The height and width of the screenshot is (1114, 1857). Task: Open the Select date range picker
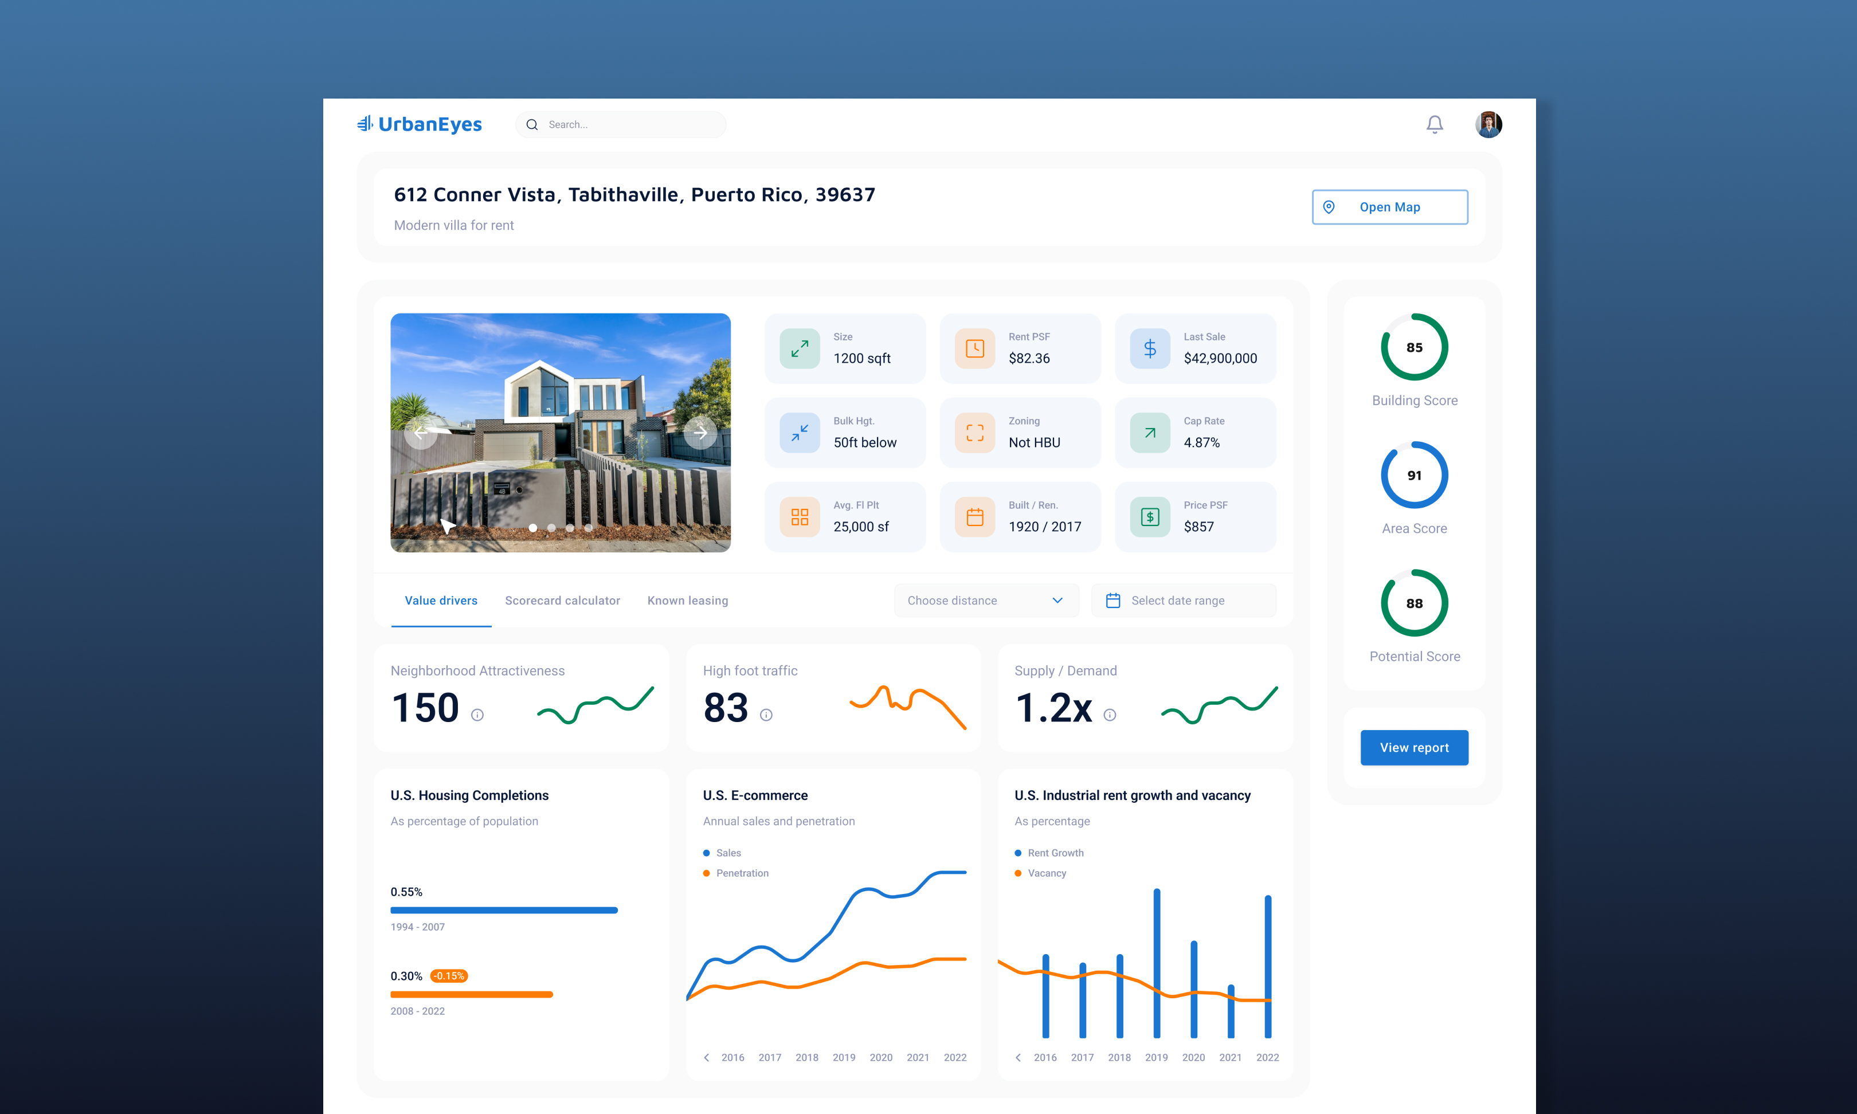(1184, 601)
